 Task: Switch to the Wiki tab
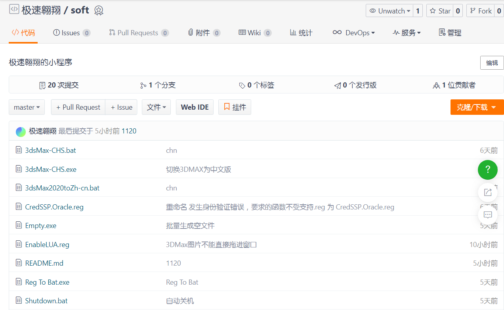pos(254,33)
